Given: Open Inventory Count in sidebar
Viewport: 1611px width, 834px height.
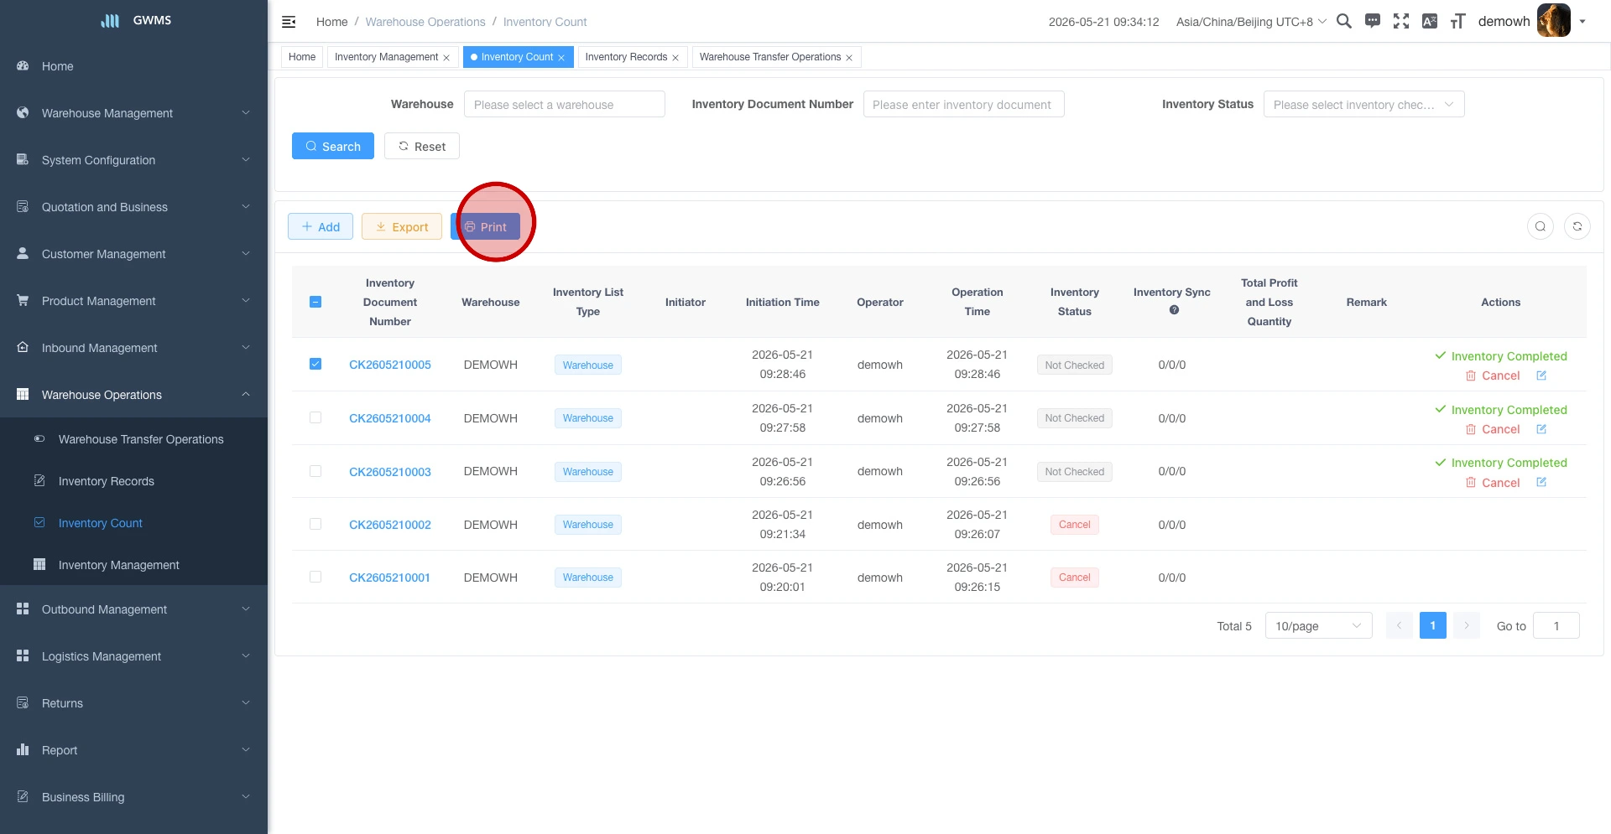Looking at the screenshot, I should (x=134, y=523).
